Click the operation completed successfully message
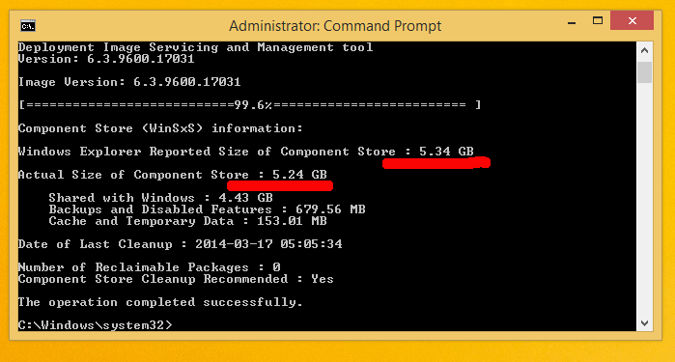 pyautogui.click(x=160, y=302)
